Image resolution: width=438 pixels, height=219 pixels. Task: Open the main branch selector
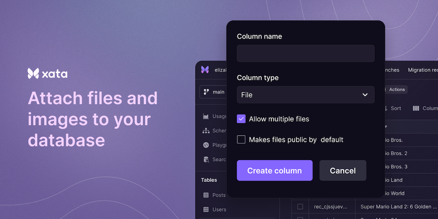tap(213, 92)
